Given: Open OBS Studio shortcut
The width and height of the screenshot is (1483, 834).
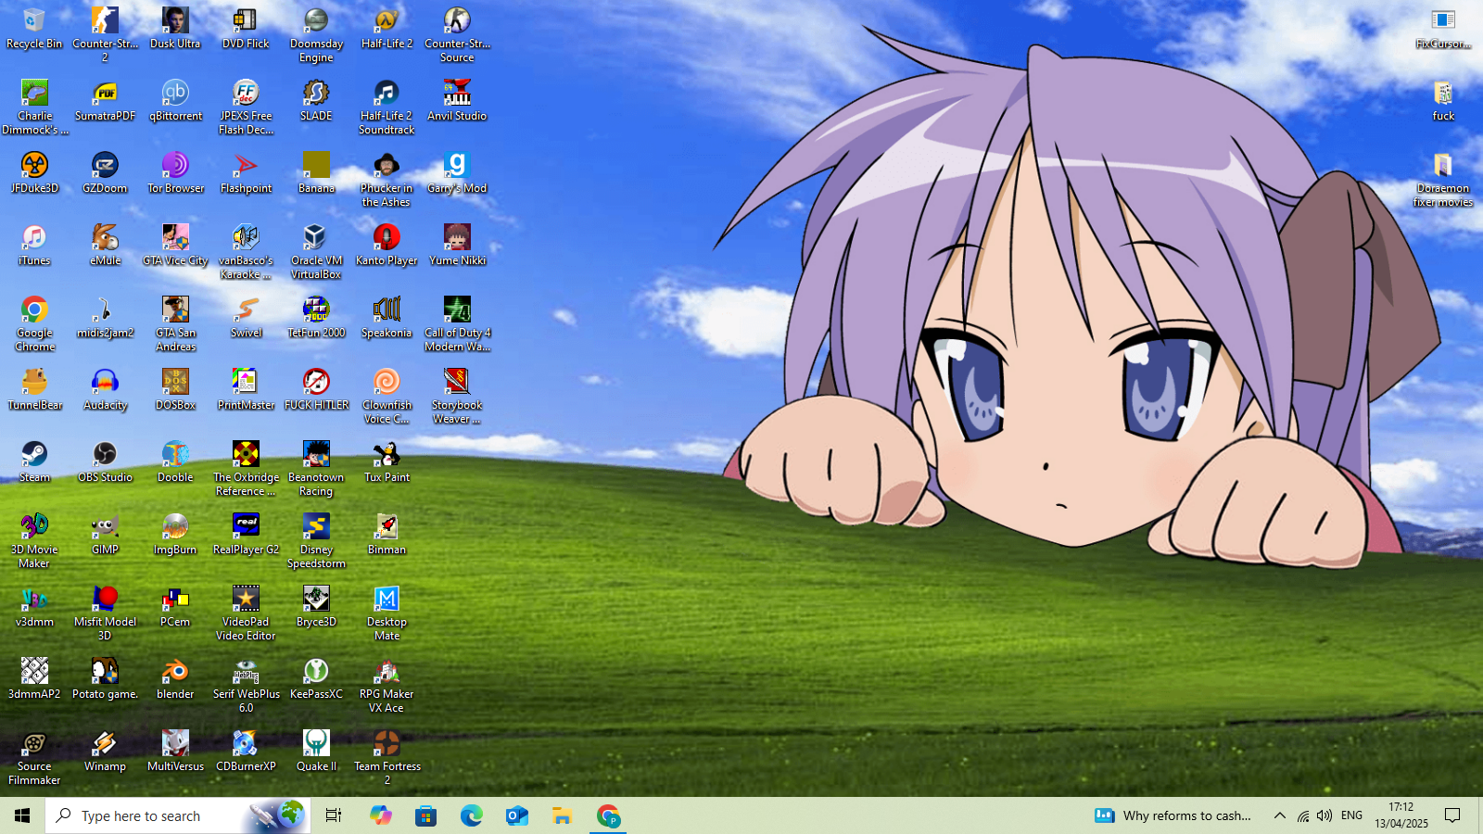Looking at the screenshot, I should point(105,461).
